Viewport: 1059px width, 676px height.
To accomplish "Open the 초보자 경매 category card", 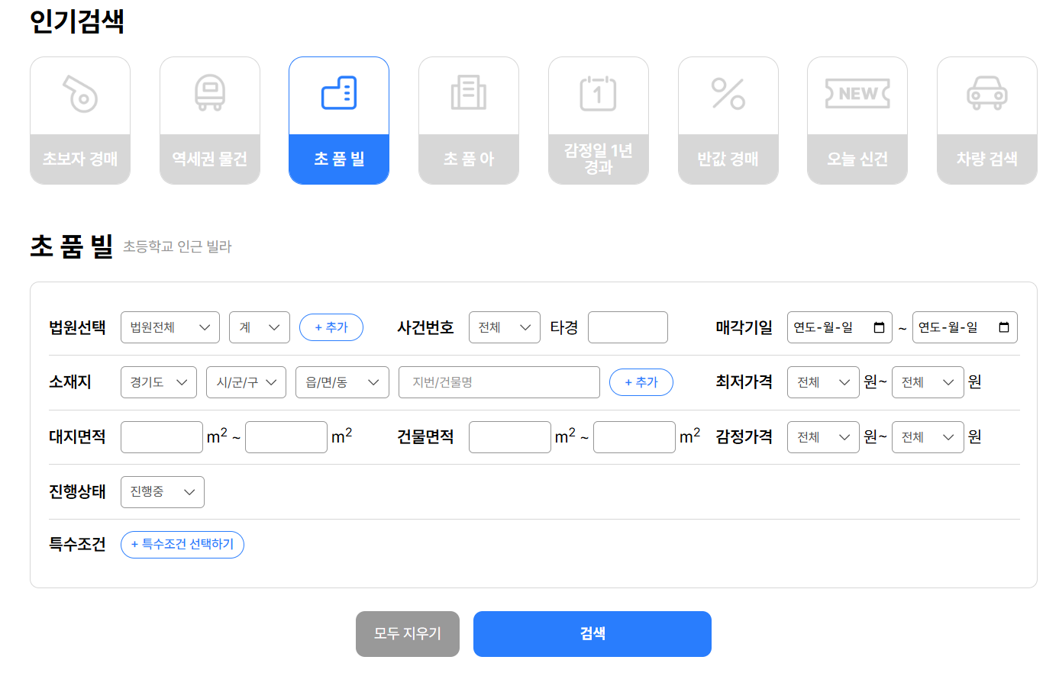I will 80,121.
